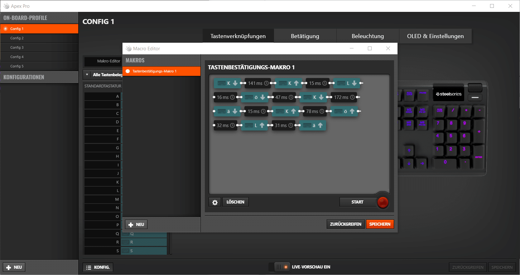Click the red record button

click(x=383, y=202)
